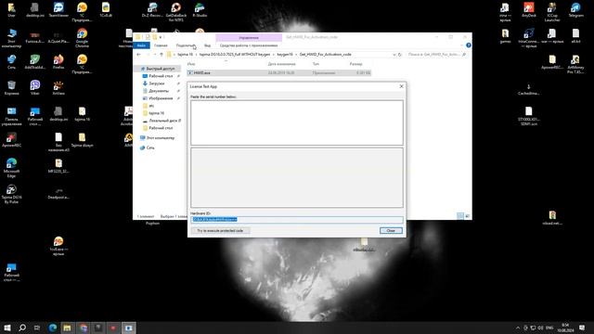Open AnyDesk desktop shortcut

529,10
